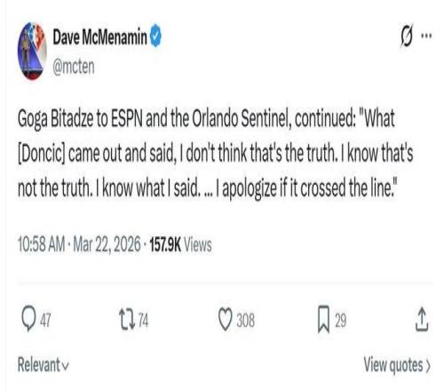Screen dimensions: 444x391
Task: Open View quotes link
Action: click(x=397, y=365)
